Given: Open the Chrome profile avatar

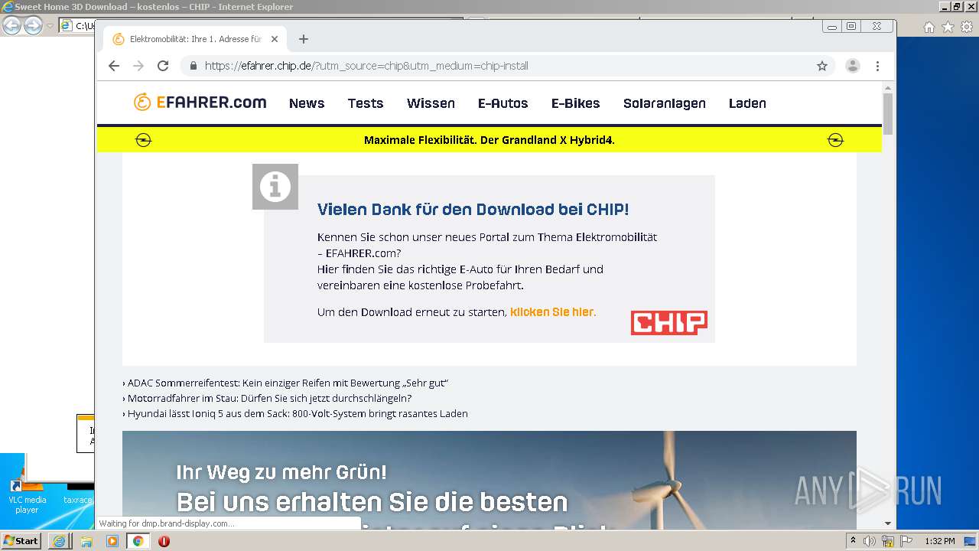Looking at the screenshot, I should [853, 66].
